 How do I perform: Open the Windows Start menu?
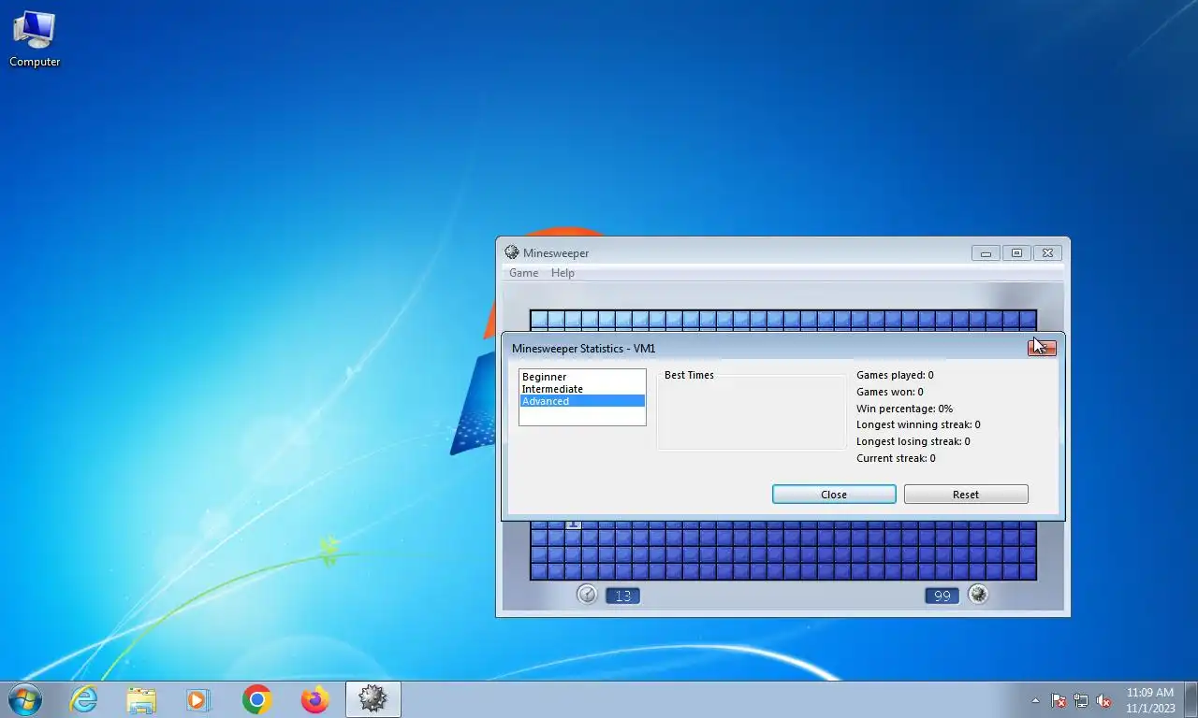click(24, 699)
